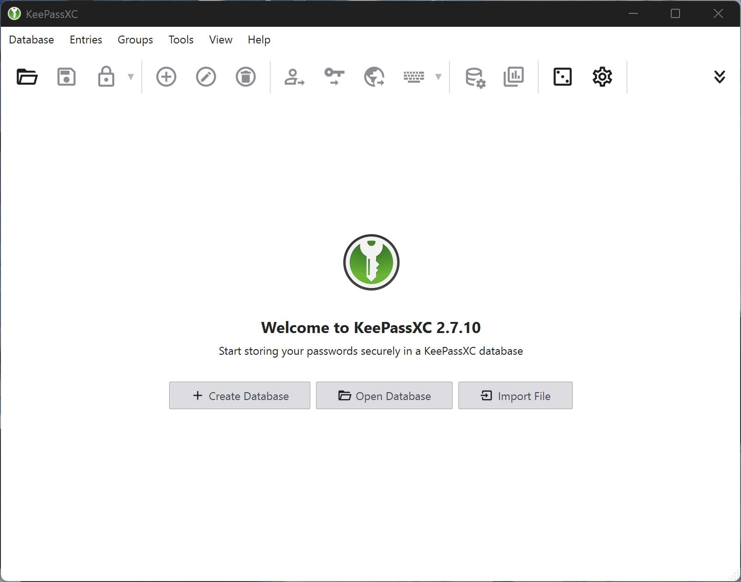Open the Database Reports icon
Viewport: 741px width, 582px height.
click(x=514, y=77)
